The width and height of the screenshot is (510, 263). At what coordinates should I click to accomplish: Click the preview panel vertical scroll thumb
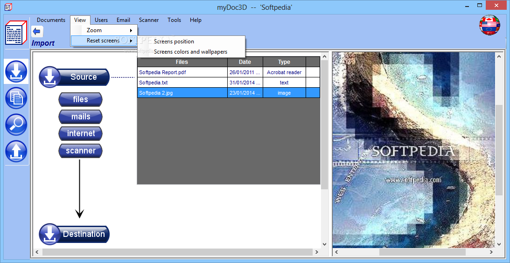(499, 150)
